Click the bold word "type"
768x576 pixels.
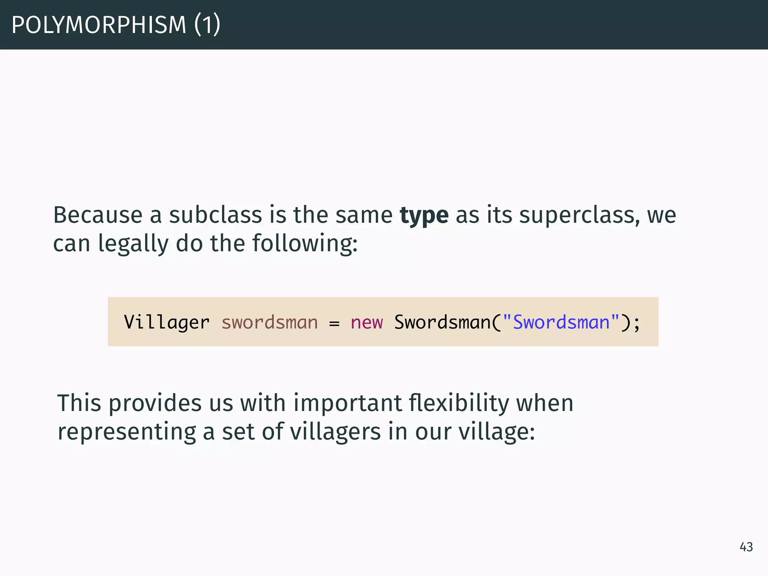tap(424, 216)
